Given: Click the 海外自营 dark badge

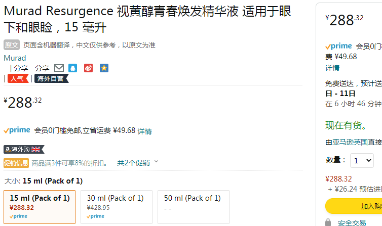Looking at the screenshot, I should coord(51,78).
